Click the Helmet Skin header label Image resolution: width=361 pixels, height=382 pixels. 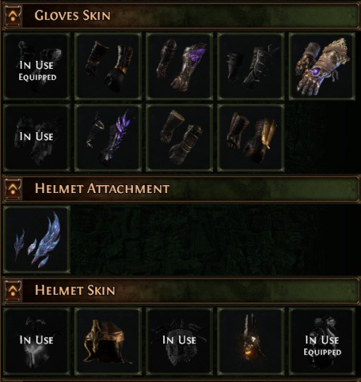[x=75, y=291]
